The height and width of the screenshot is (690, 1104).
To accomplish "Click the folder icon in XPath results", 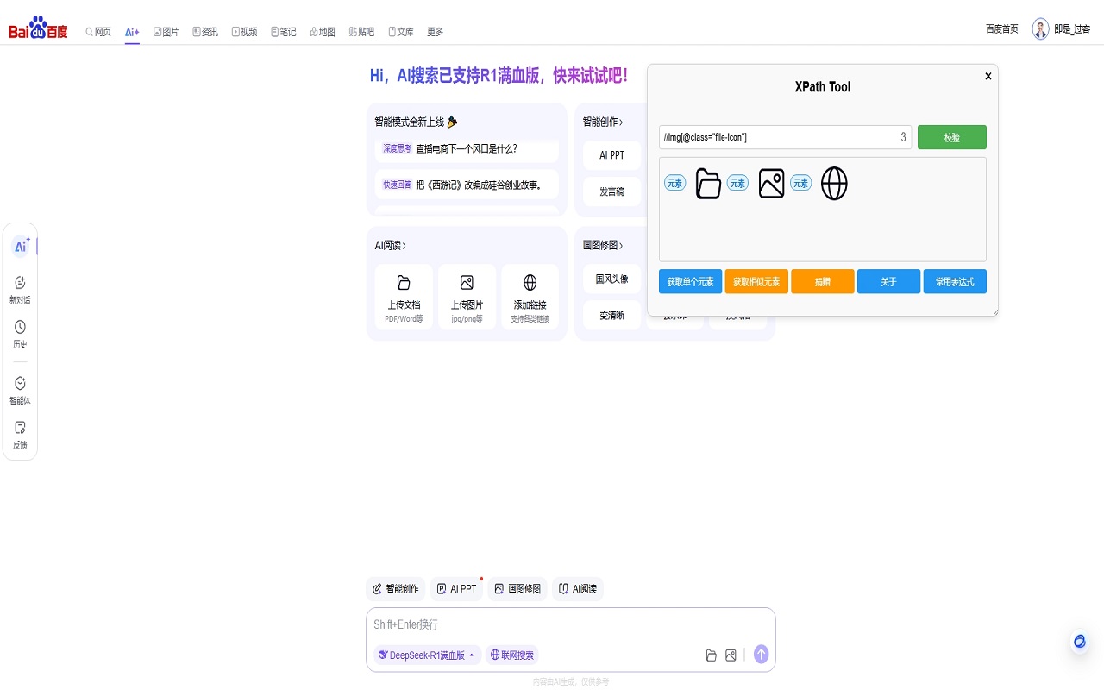I will [708, 183].
